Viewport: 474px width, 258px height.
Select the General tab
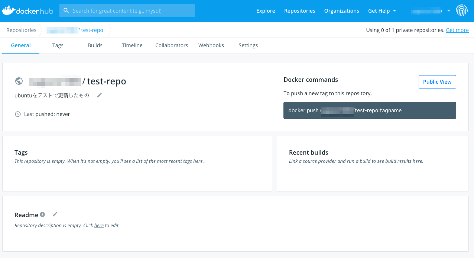pos(21,45)
